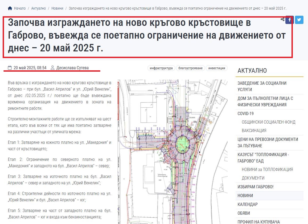The width and height of the screenshot is (308, 224).
Task: Click the date 20 май 2025, 08:54
Action: tap(30, 68)
